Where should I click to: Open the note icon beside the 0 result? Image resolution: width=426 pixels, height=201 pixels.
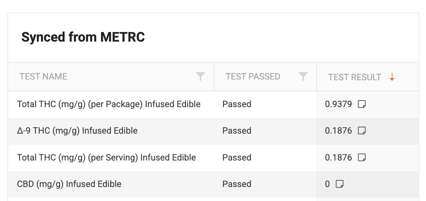coord(339,184)
